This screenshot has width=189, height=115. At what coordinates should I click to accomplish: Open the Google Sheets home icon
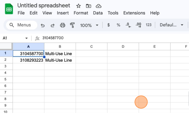(x=9, y=9)
